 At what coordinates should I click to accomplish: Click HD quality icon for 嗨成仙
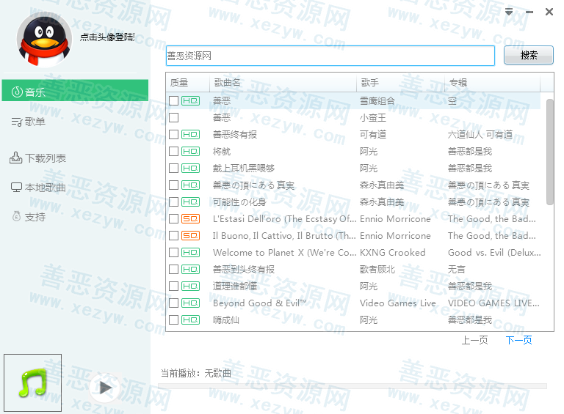(x=190, y=320)
